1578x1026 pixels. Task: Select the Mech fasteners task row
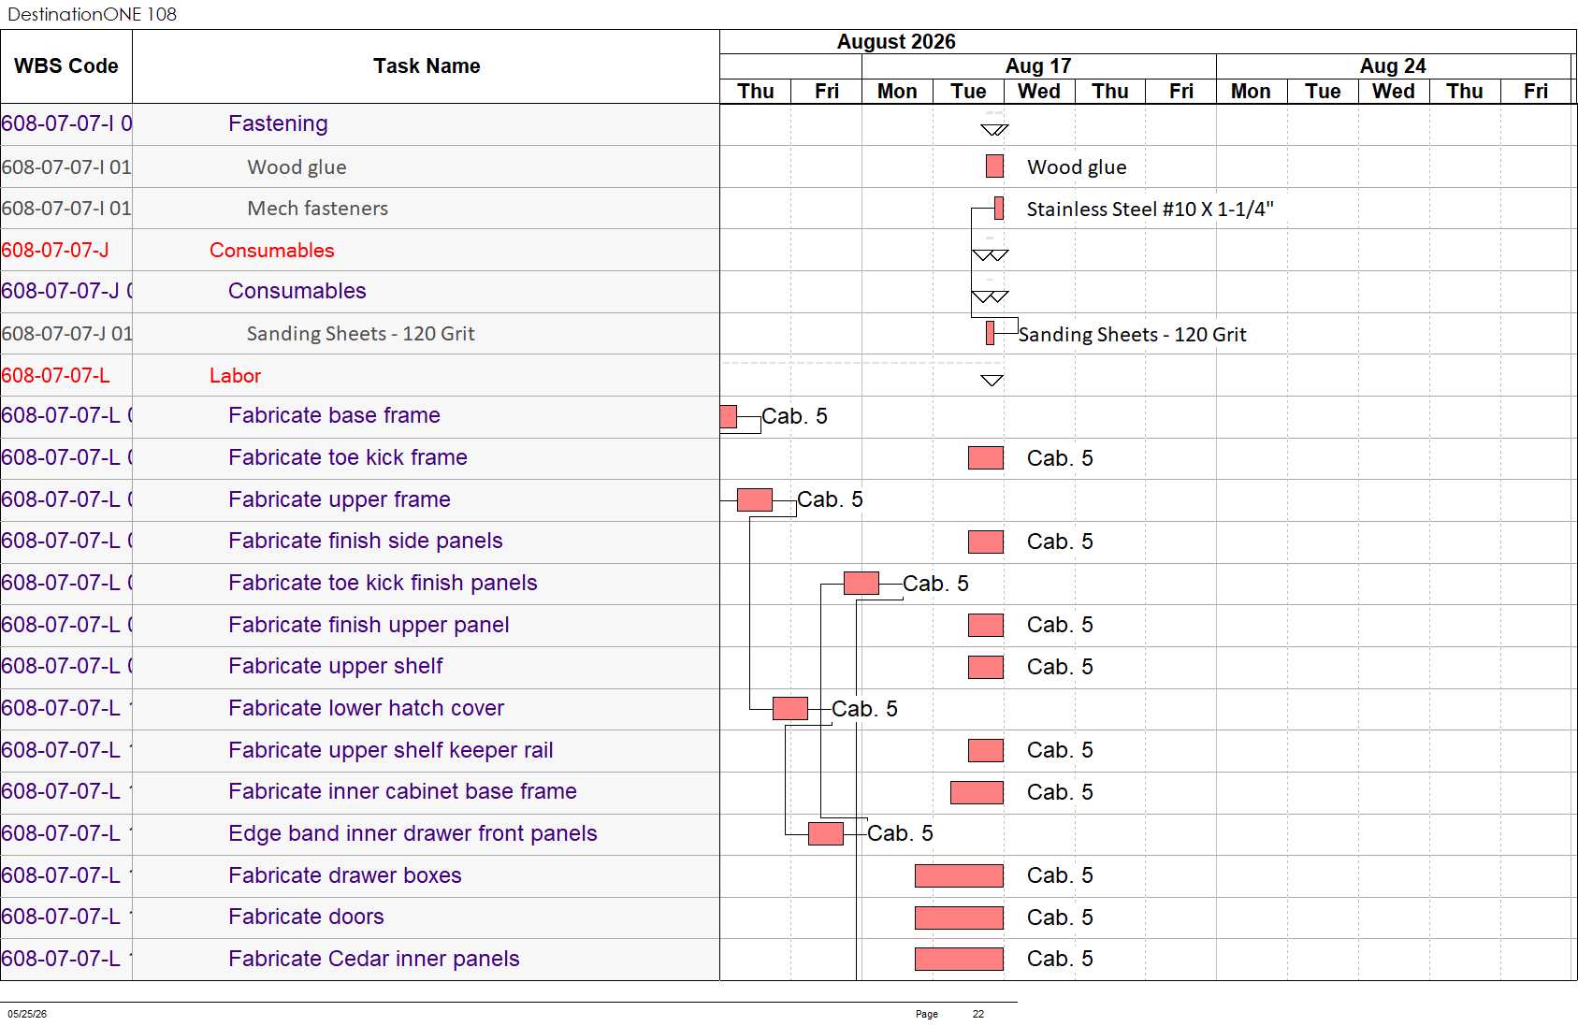click(317, 208)
